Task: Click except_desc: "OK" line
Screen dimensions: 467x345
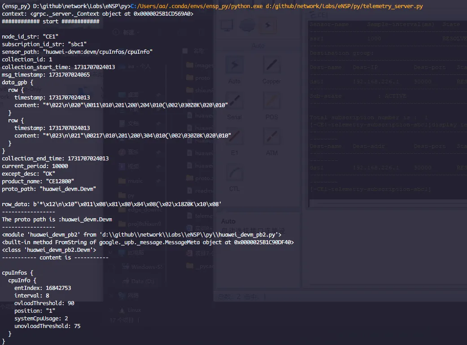Action: (29, 174)
